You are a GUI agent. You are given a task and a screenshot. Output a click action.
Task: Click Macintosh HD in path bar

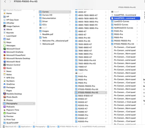point(9,126)
